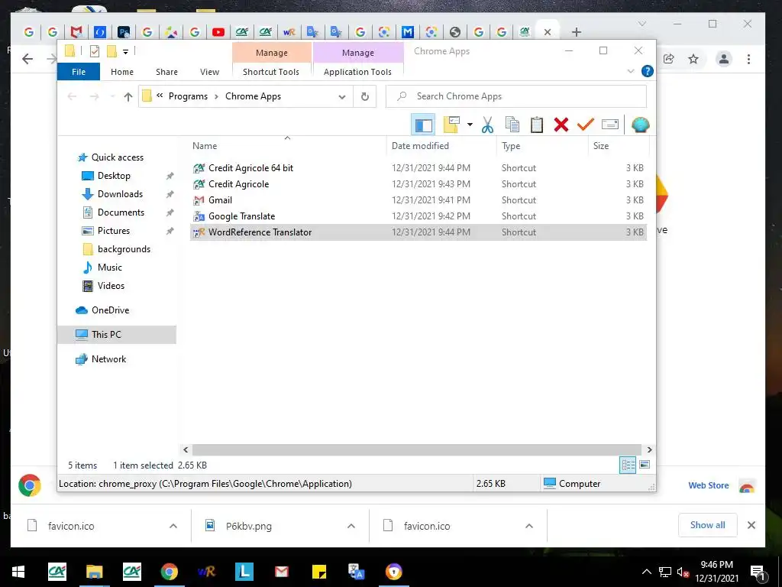Click the Copy icon in Explorer toolbar
The height and width of the screenshot is (587, 782).
point(512,125)
